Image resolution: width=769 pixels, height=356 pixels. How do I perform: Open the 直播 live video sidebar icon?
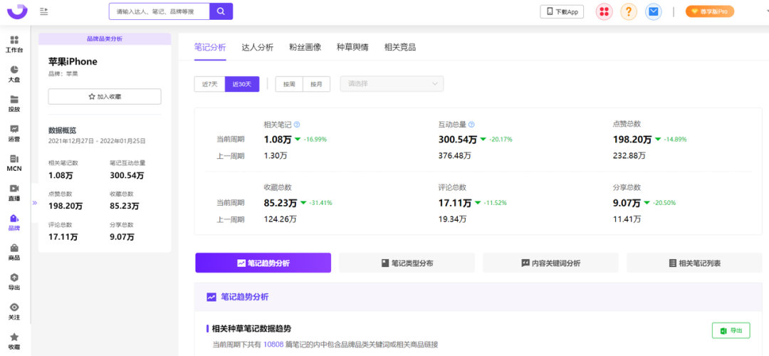point(14,192)
